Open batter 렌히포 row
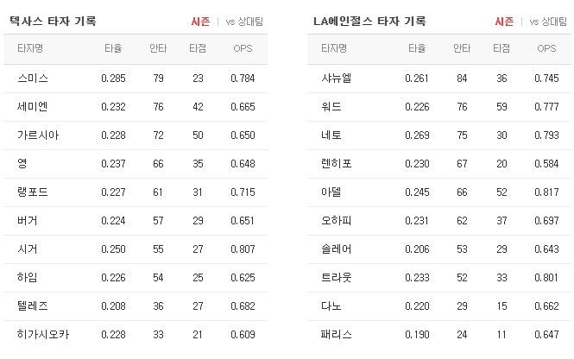 coord(439,164)
